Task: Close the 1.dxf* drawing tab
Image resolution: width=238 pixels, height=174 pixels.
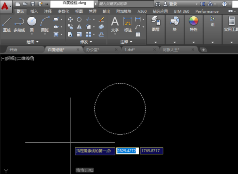Action: tap(154, 50)
